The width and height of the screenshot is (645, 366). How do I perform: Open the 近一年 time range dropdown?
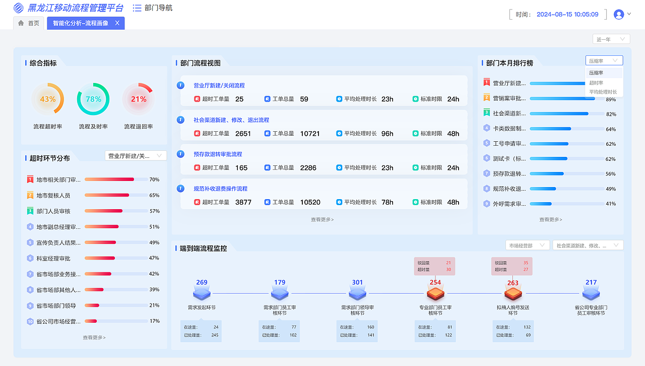[x=610, y=39]
